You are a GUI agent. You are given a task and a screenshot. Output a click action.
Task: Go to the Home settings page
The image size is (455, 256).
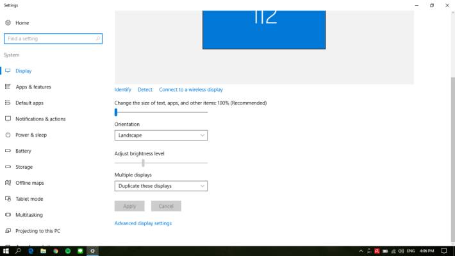(22, 22)
